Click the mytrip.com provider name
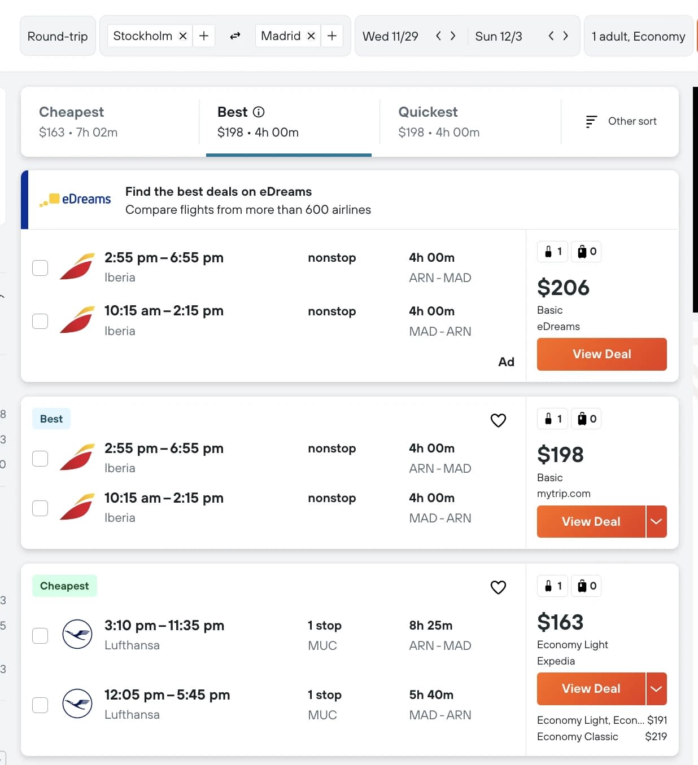The height and width of the screenshot is (765, 698). point(564,494)
